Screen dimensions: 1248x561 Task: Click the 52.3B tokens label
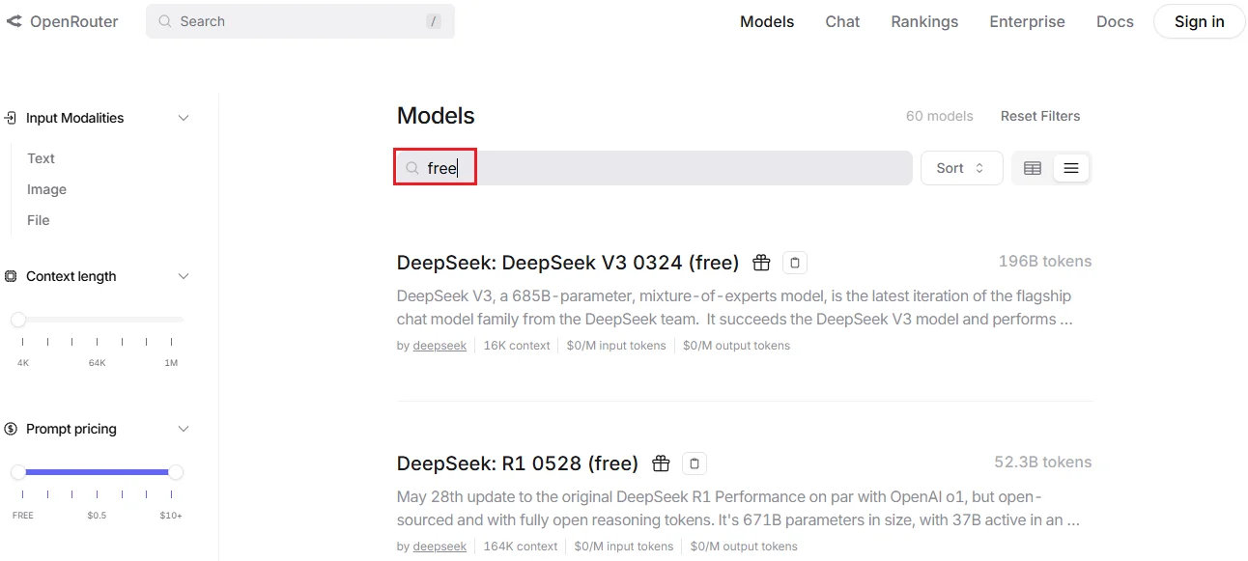click(x=1043, y=463)
